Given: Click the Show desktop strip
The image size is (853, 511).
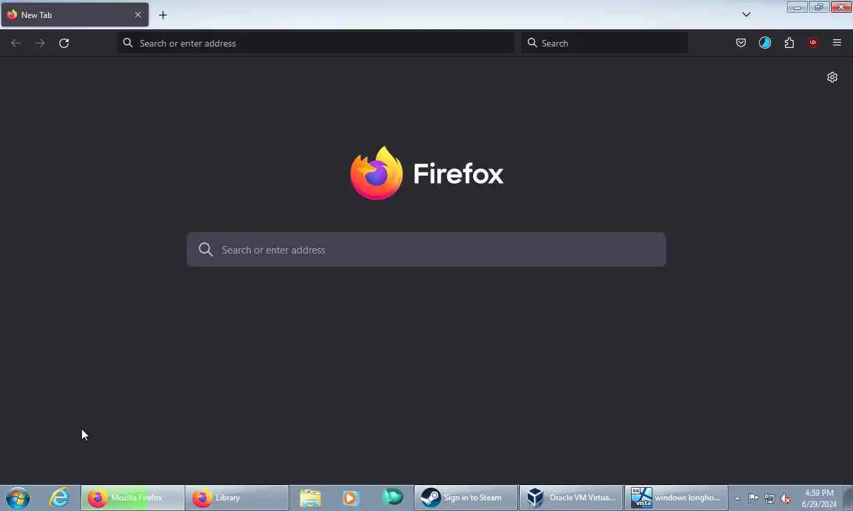Looking at the screenshot, I should point(848,498).
